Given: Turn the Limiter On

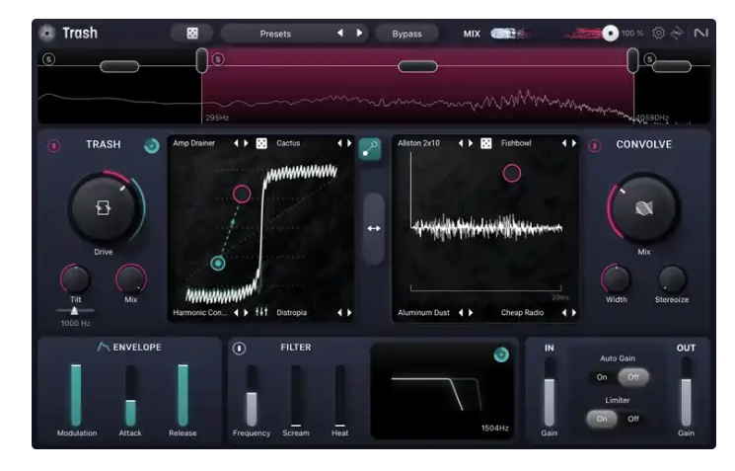Looking at the screenshot, I should pyautogui.click(x=602, y=419).
